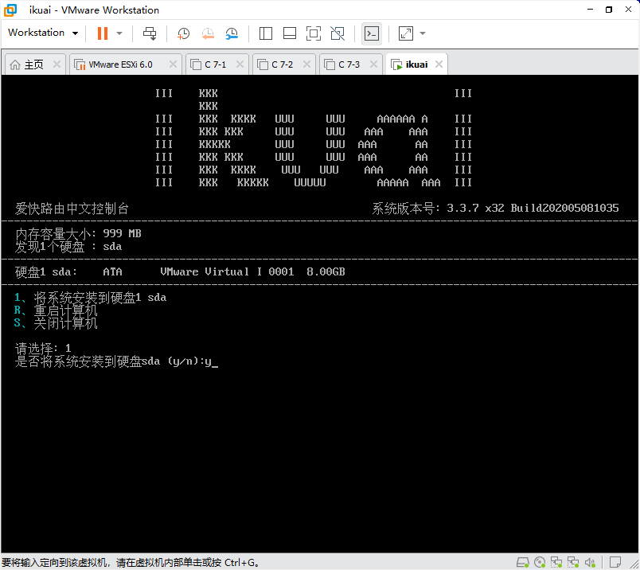Click the console view icon
The width and height of the screenshot is (640, 570).
click(371, 33)
